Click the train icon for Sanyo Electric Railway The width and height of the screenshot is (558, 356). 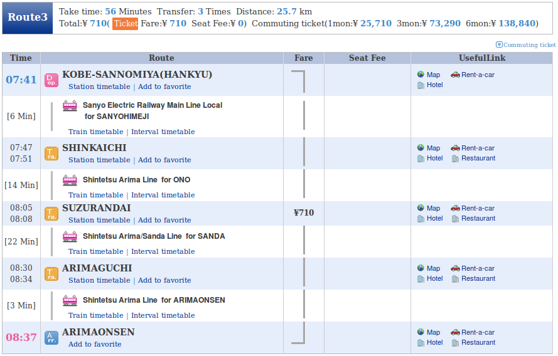coord(70,106)
